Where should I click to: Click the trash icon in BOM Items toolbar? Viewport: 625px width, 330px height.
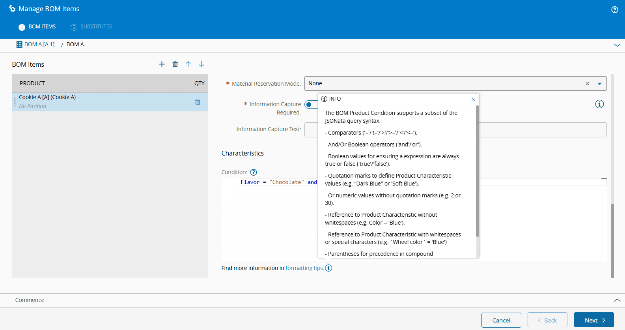[x=175, y=64]
